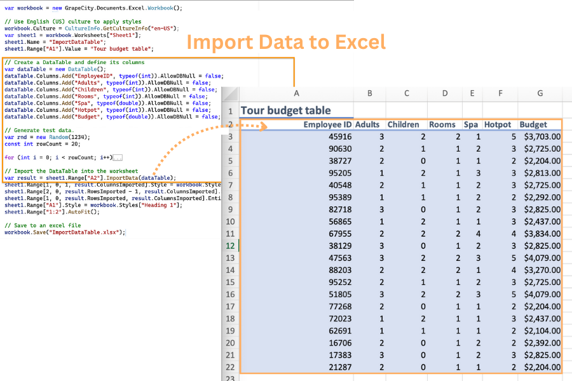Click the 'Children' header cell

pos(406,124)
